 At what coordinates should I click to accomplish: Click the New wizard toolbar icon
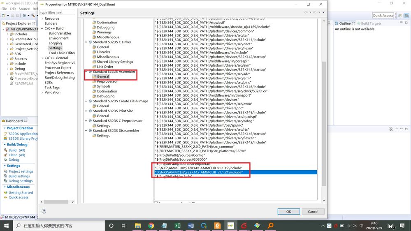[x=4, y=16]
